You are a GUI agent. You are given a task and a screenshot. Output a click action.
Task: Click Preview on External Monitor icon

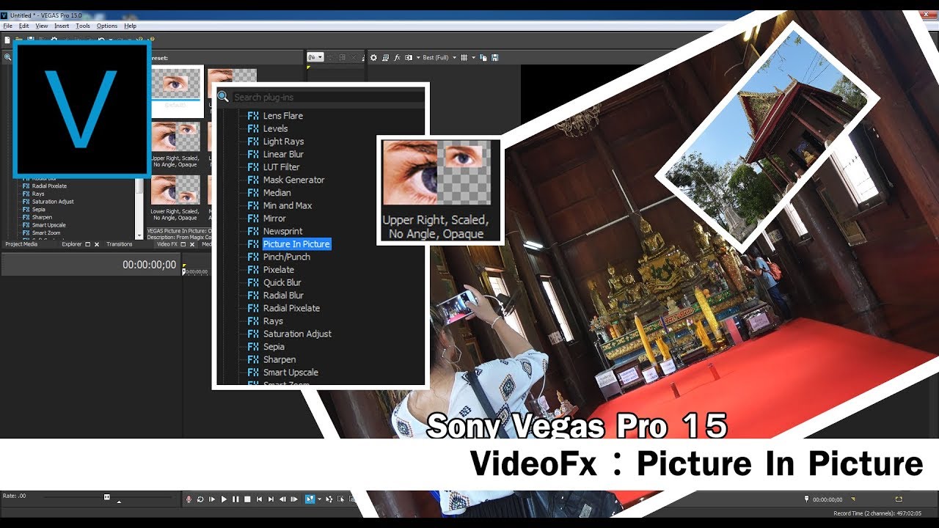[x=385, y=57]
